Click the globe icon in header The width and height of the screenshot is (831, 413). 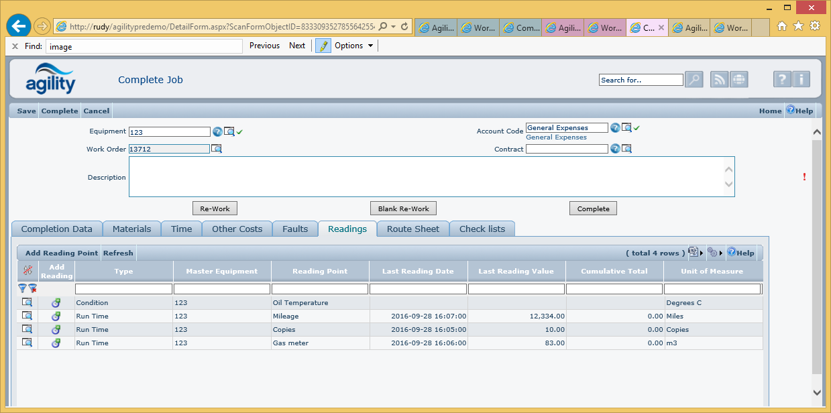coord(738,80)
